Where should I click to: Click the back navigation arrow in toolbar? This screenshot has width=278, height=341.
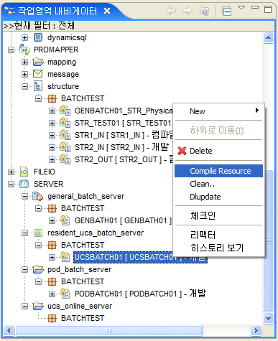click(171, 11)
